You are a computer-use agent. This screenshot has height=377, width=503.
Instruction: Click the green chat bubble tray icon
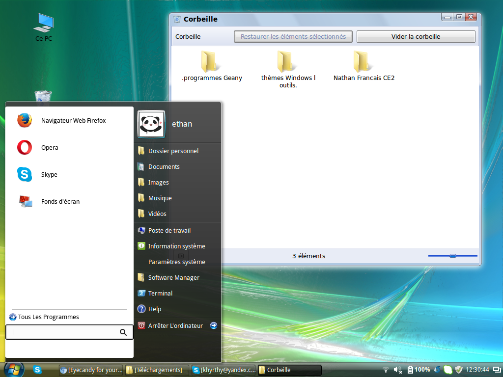tap(448, 370)
